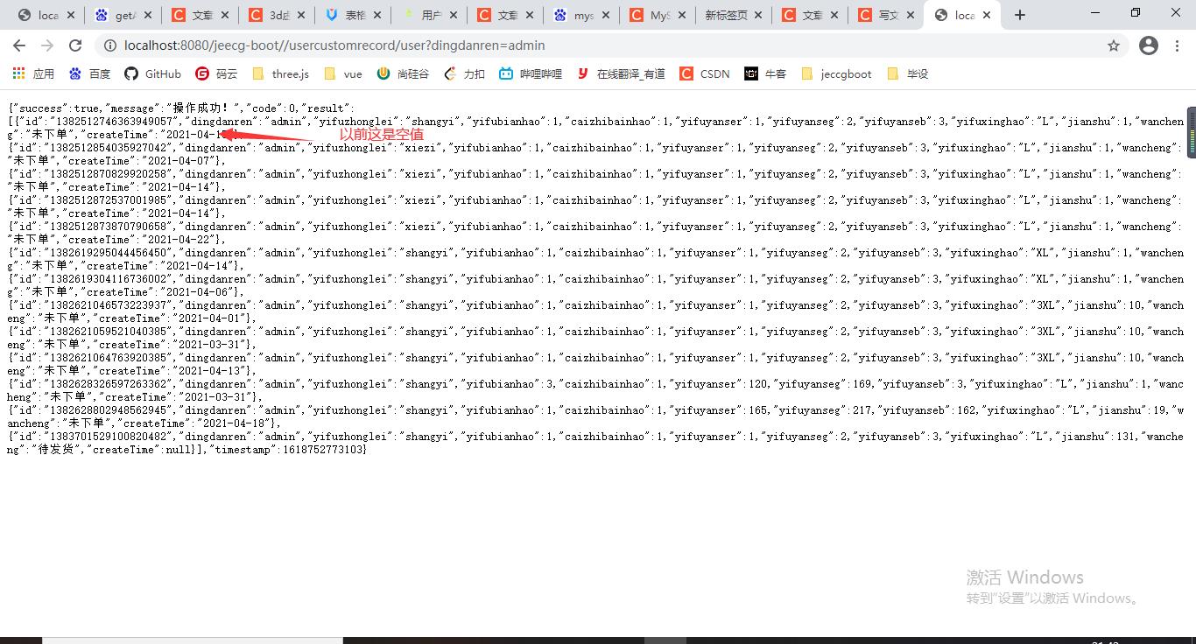Open the 尚硅谷 bookmark

click(403, 73)
